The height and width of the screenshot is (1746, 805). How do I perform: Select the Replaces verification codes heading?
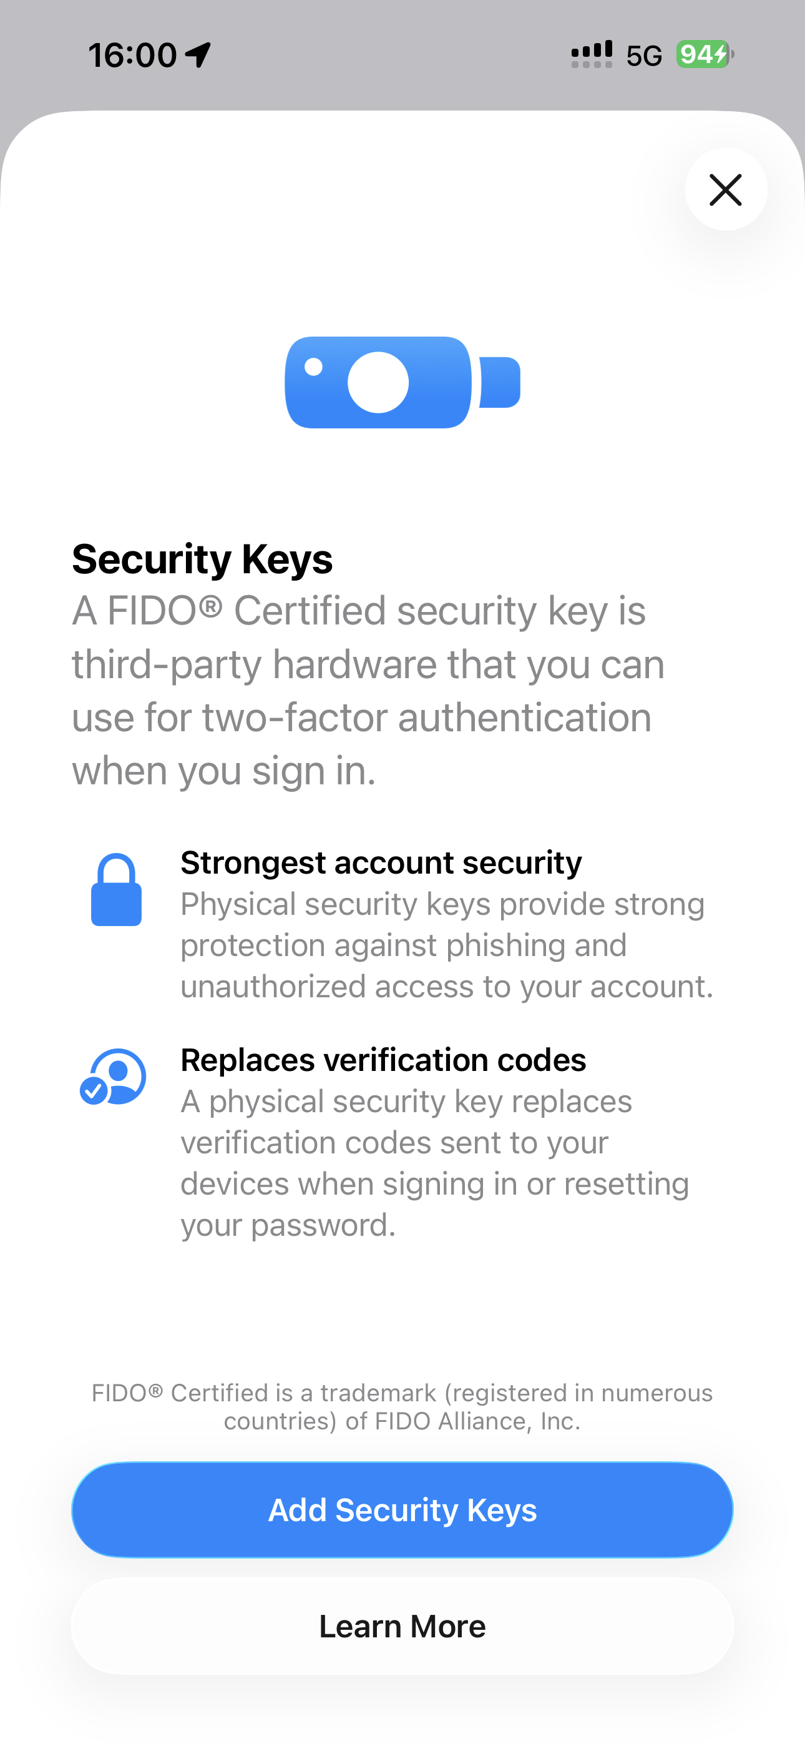383,1060
